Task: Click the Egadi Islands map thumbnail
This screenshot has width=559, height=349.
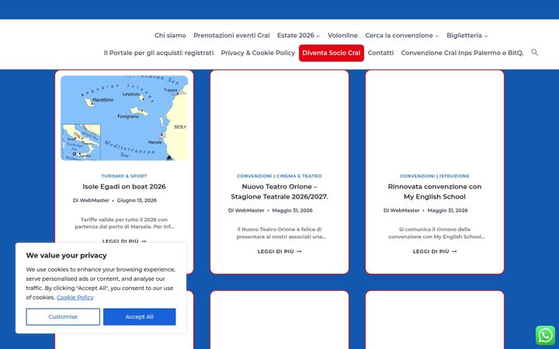Action: point(124,118)
